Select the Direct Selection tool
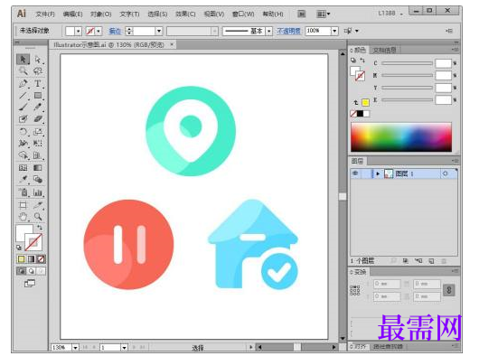The height and width of the screenshot is (356, 479). pos(38,60)
